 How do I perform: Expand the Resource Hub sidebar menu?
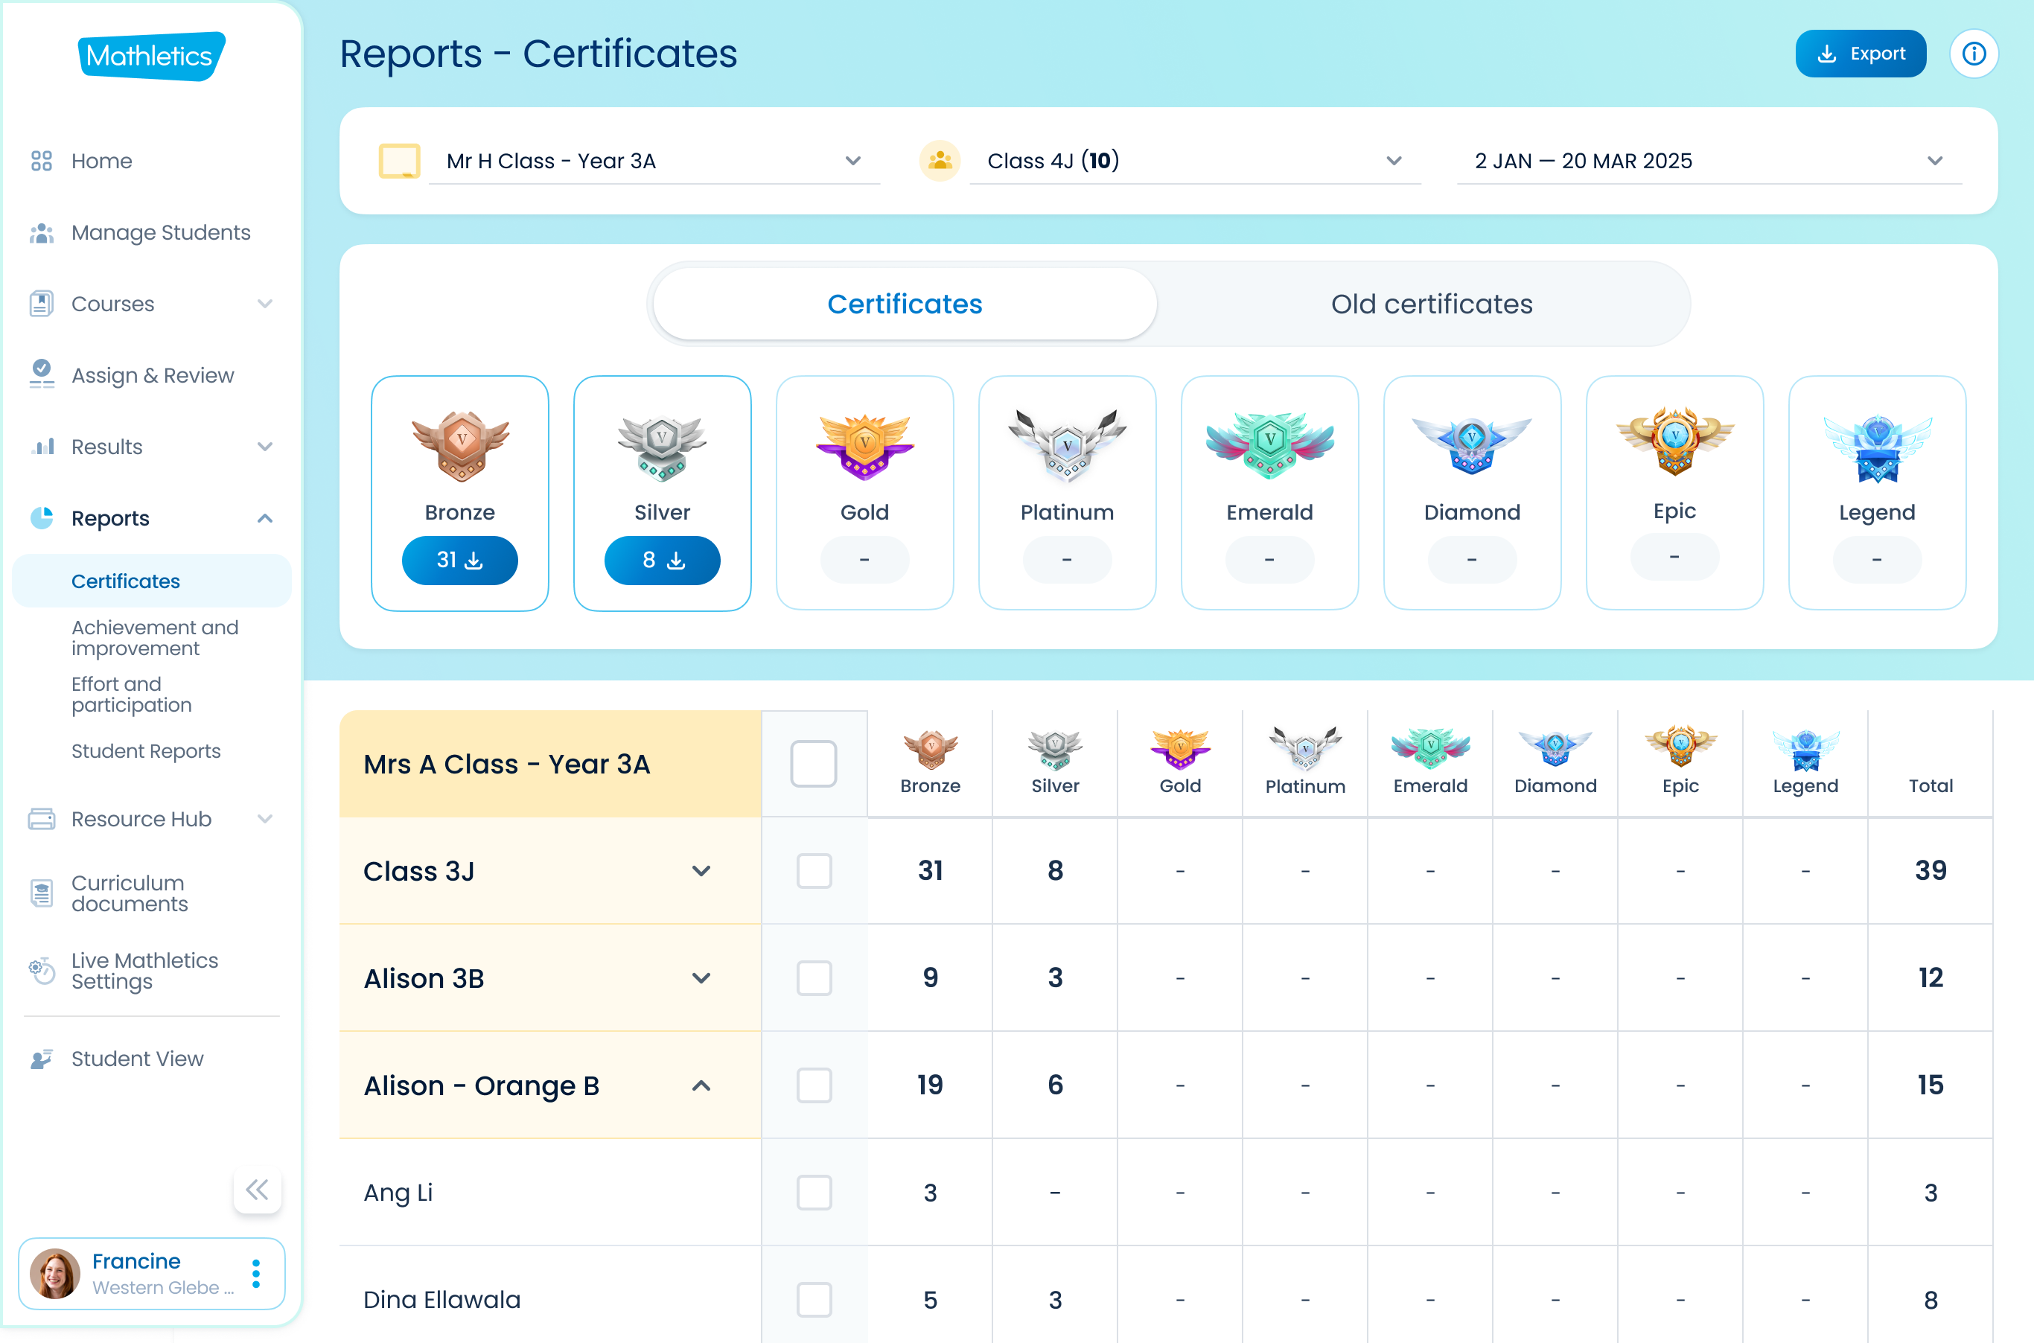(x=264, y=819)
